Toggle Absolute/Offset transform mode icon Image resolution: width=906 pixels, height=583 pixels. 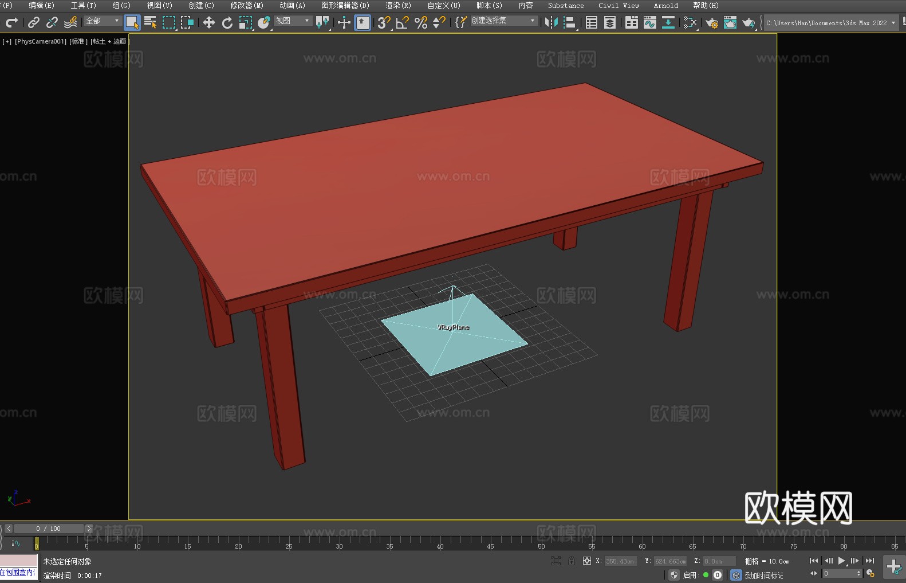coord(587,561)
